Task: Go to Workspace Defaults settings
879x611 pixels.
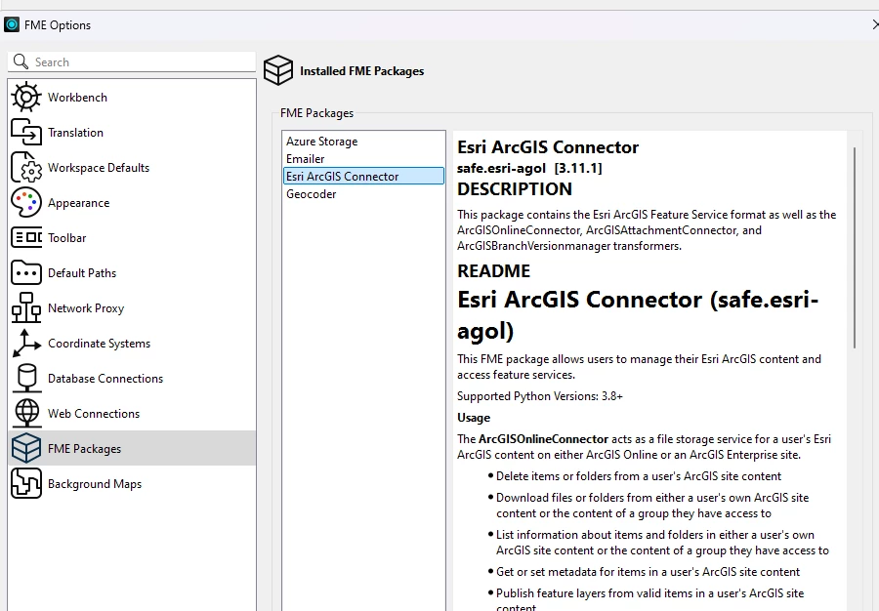Action: tap(132, 168)
